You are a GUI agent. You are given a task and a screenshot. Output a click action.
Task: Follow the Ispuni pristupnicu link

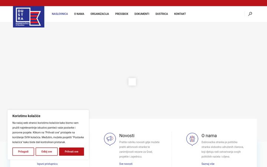47,164
